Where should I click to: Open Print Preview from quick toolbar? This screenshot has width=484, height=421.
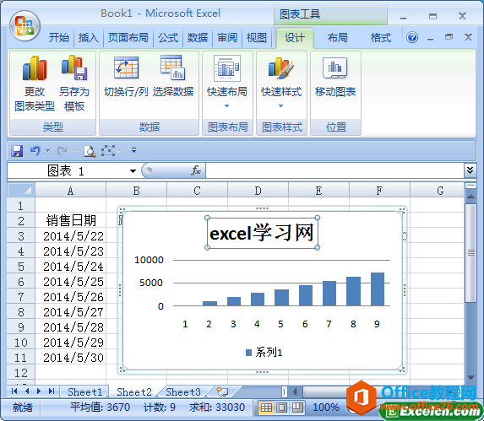(x=90, y=151)
